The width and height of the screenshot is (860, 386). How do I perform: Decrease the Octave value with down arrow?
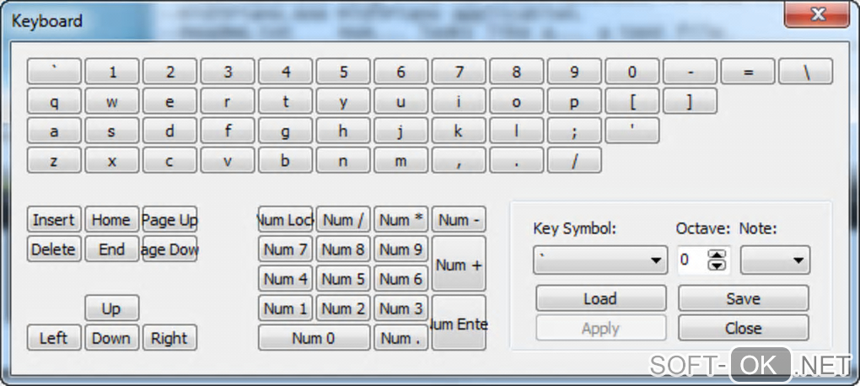[717, 265]
